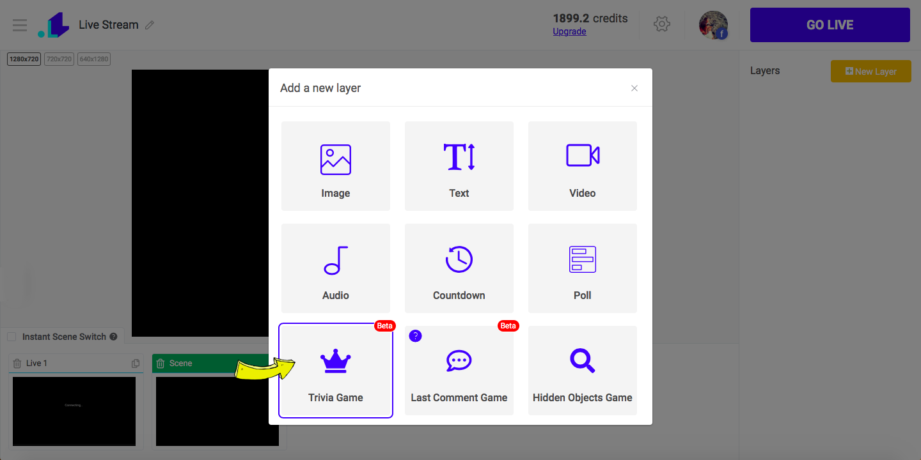The height and width of the screenshot is (460, 921).
Task: Duplicate the Live 1 scene
Action: [x=136, y=364]
